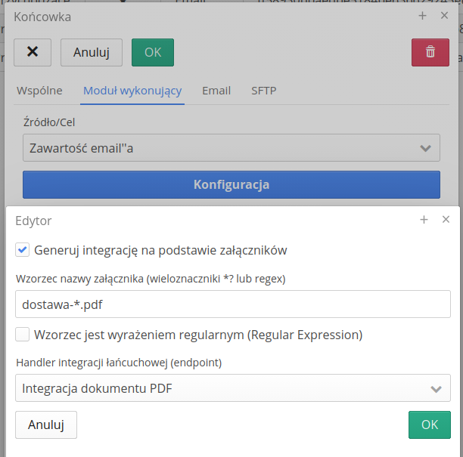Click the red trash delete button
The width and height of the screenshot is (463, 457).
click(430, 52)
